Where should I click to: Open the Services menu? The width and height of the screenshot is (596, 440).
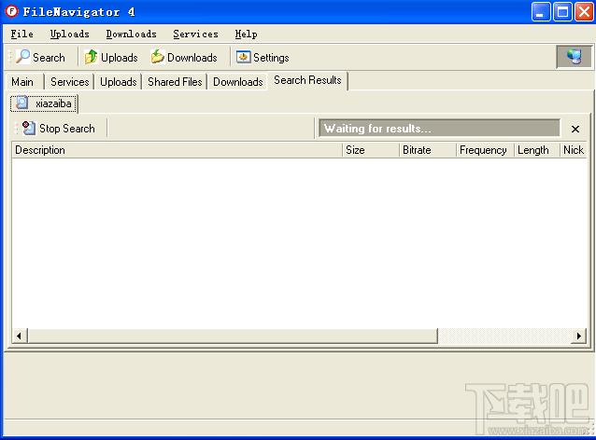coord(195,34)
